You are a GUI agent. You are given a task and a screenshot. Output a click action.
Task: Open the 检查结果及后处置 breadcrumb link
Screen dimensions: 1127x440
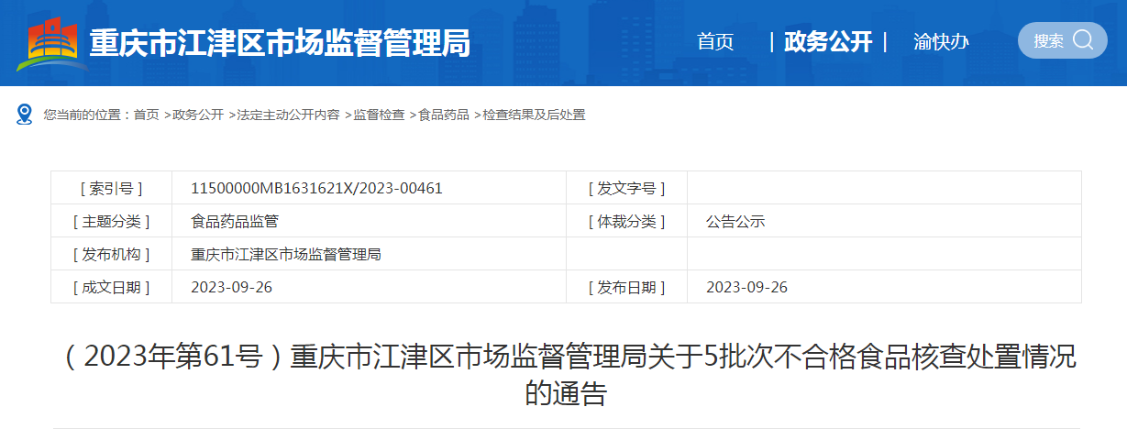pos(534,115)
